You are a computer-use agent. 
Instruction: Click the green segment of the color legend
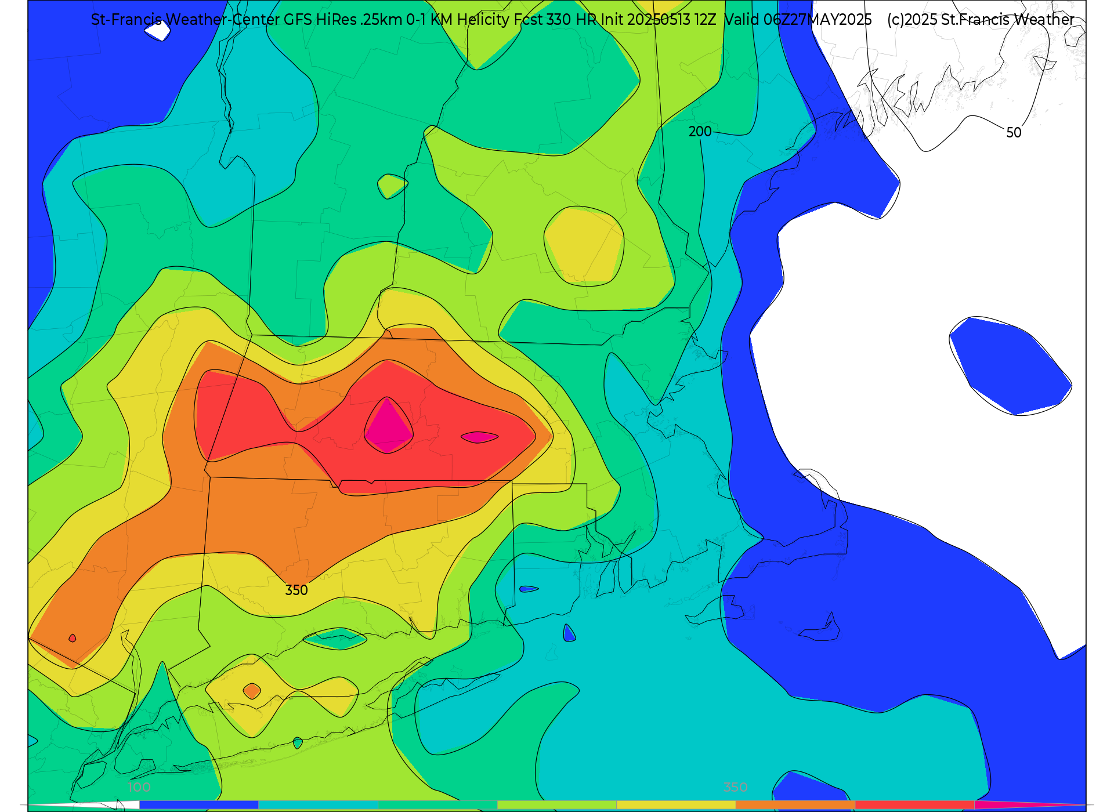coord(437,805)
